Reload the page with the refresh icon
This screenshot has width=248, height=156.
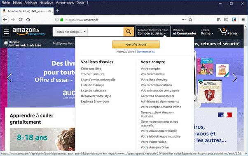tap(21, 20)
